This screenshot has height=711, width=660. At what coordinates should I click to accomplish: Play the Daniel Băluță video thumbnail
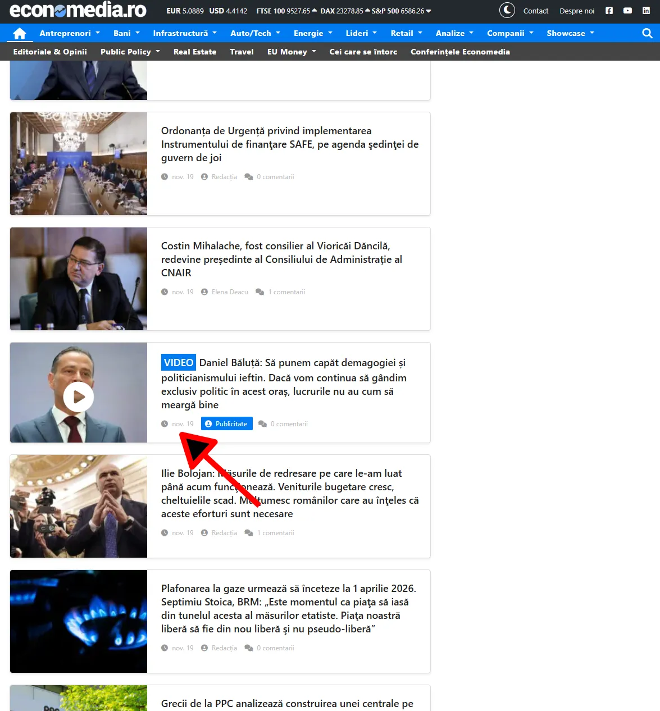pos(79,396)
